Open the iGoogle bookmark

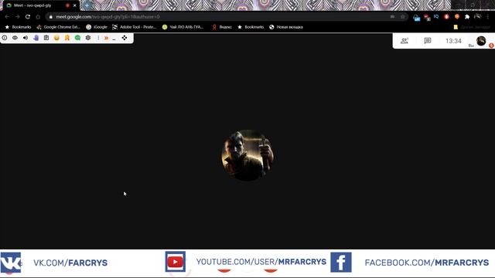click(x=97, y=27)
